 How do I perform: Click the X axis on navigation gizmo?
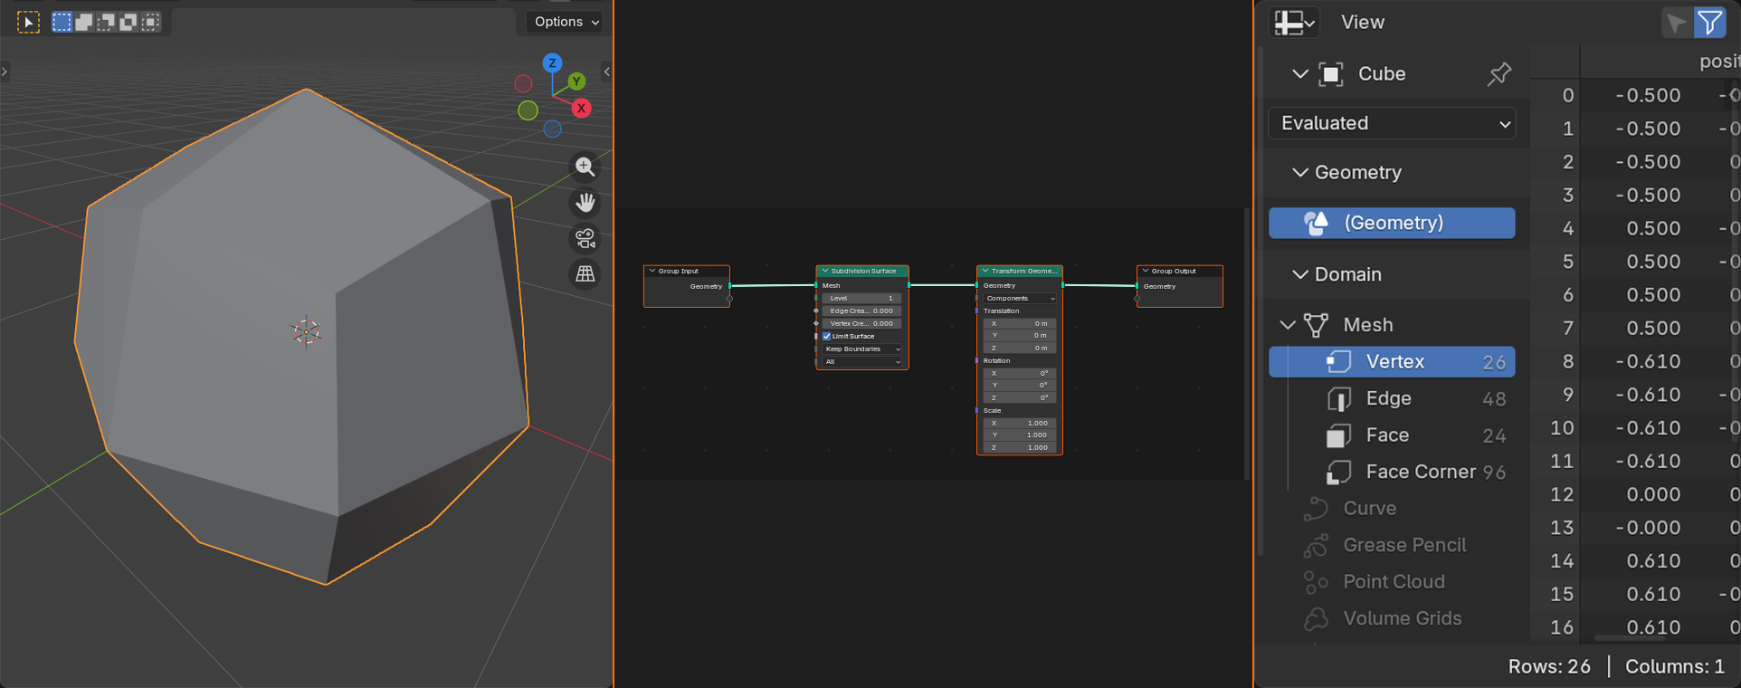[581, 108]
